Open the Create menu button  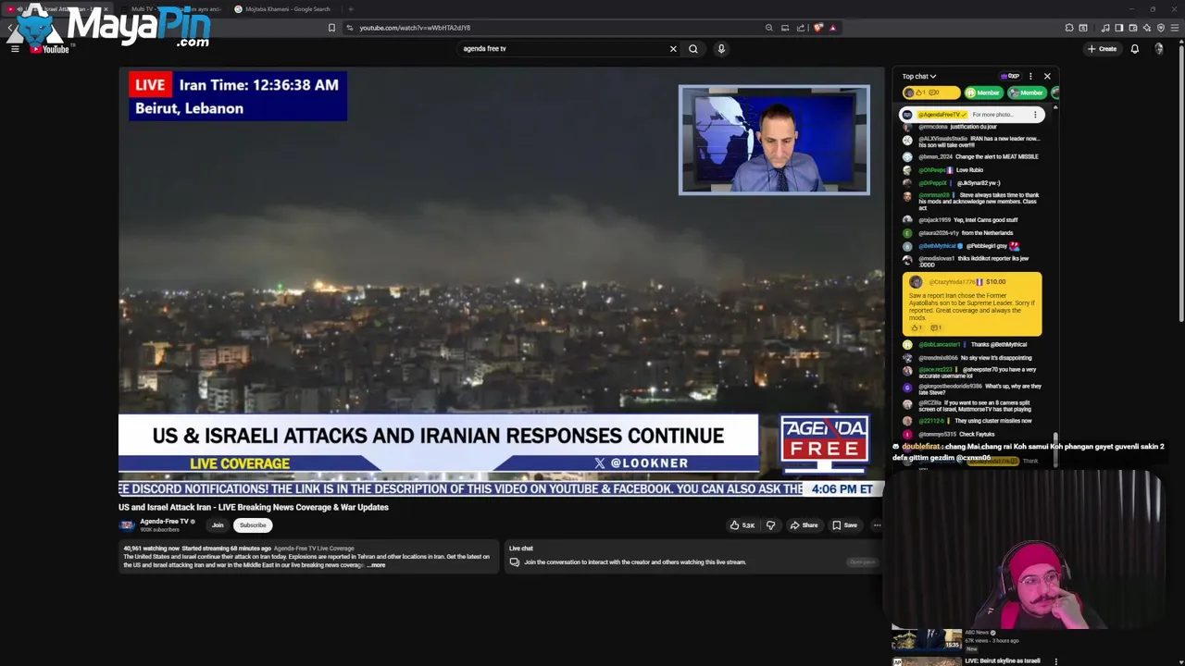click(1102, 49)
